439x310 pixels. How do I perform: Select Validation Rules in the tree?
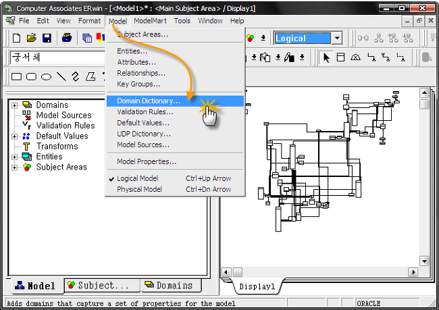coord(66,126)
